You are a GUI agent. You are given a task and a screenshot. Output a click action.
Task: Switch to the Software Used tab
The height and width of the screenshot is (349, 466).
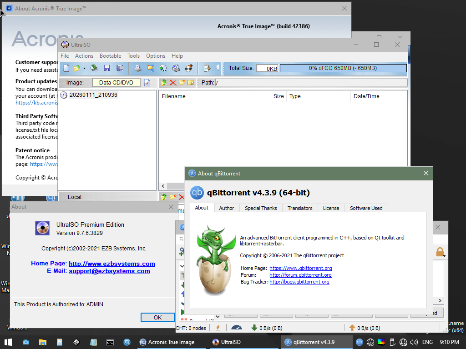pyautogui.click(x=366, y=208)
